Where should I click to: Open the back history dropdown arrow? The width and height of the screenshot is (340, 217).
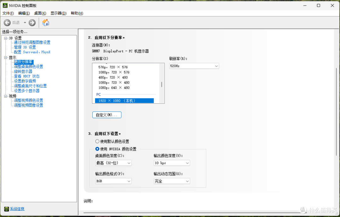(x=25, y=23)
